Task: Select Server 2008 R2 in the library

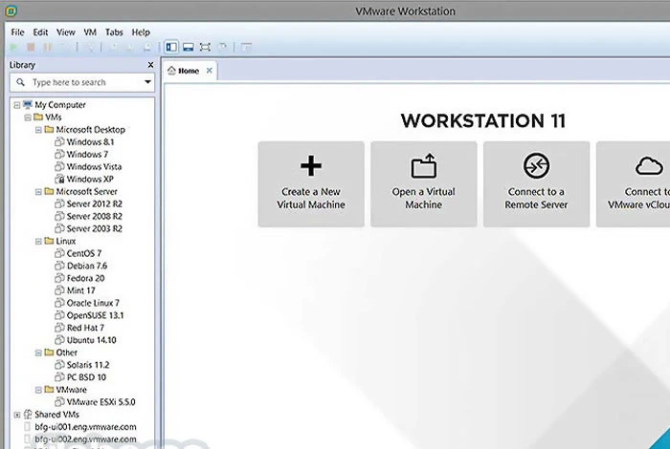Action: coord(89,216)
